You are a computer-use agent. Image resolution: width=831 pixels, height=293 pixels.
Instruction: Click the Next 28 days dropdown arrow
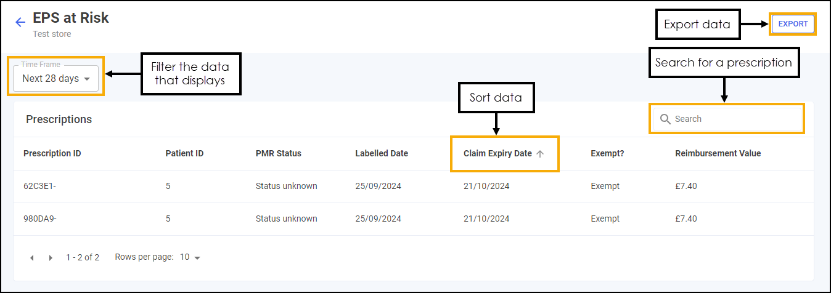[x=87, y=79]
